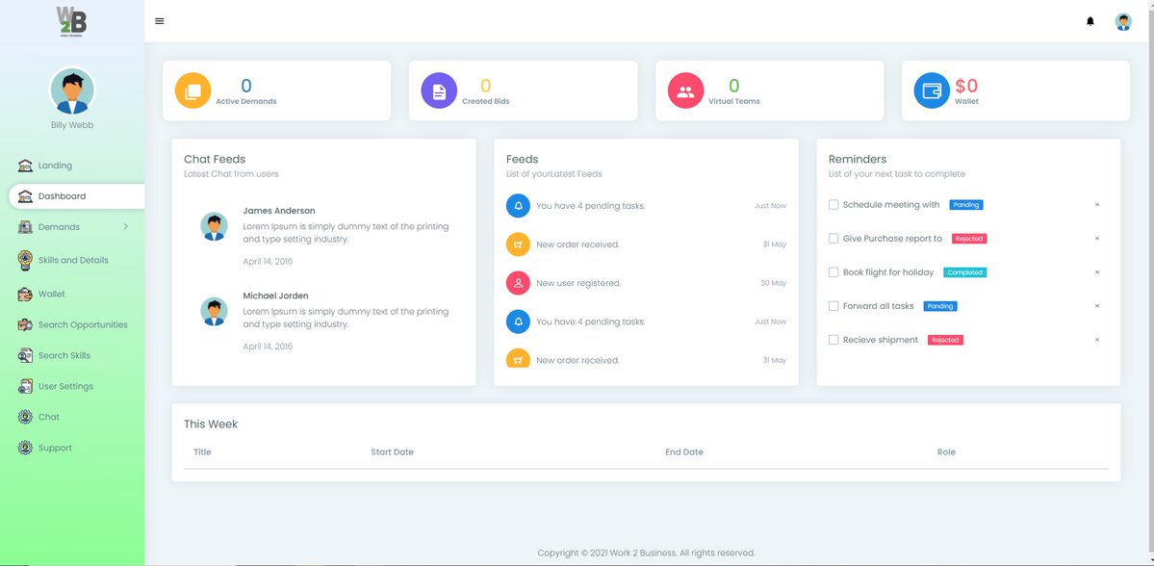
Task: Click the Role column header
Action: (946, 451)
